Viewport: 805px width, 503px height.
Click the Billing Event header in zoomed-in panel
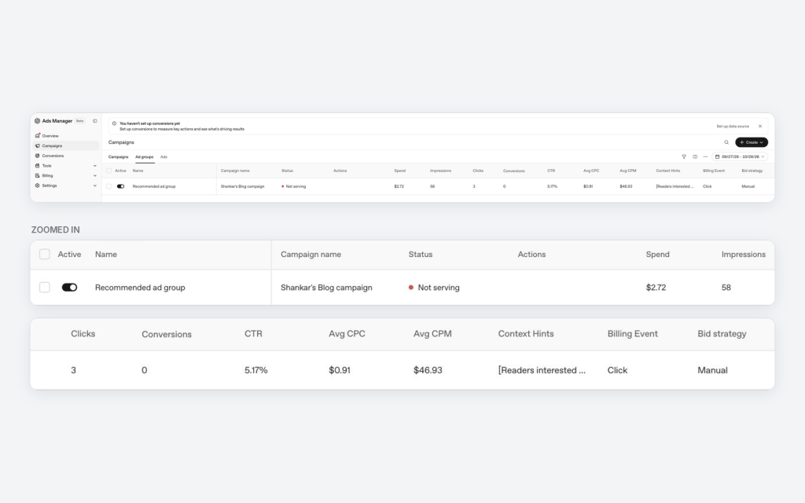pyautogui.click(x=633, y=333)
